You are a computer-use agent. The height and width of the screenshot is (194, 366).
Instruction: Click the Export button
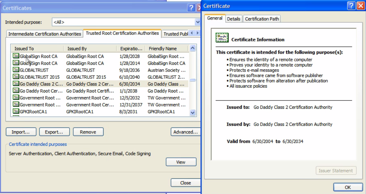54,132
